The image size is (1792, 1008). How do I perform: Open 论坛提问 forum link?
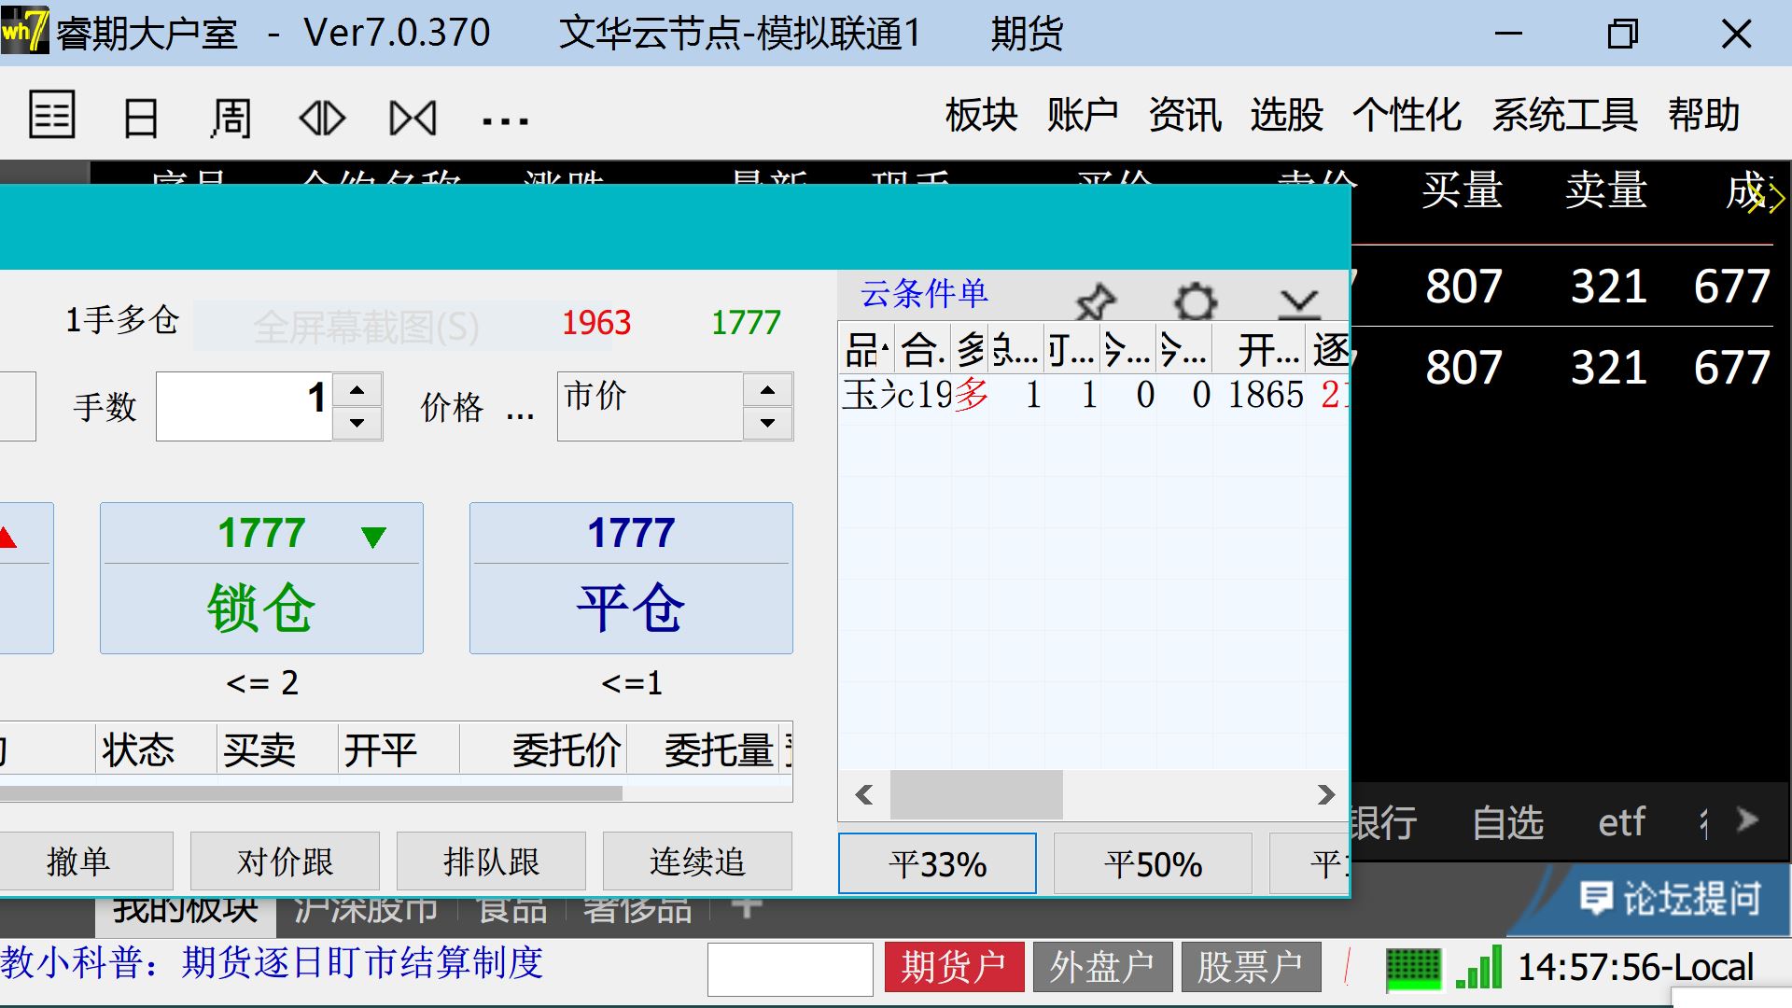(1671, 898)
